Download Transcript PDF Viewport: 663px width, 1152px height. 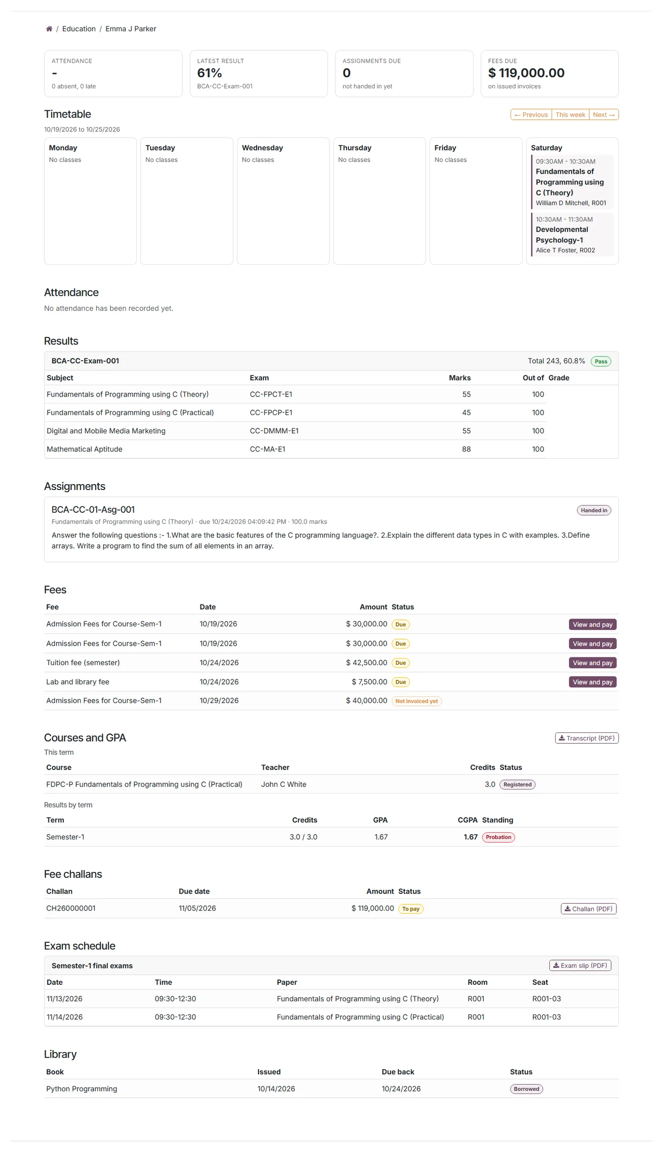coord(587,738)
